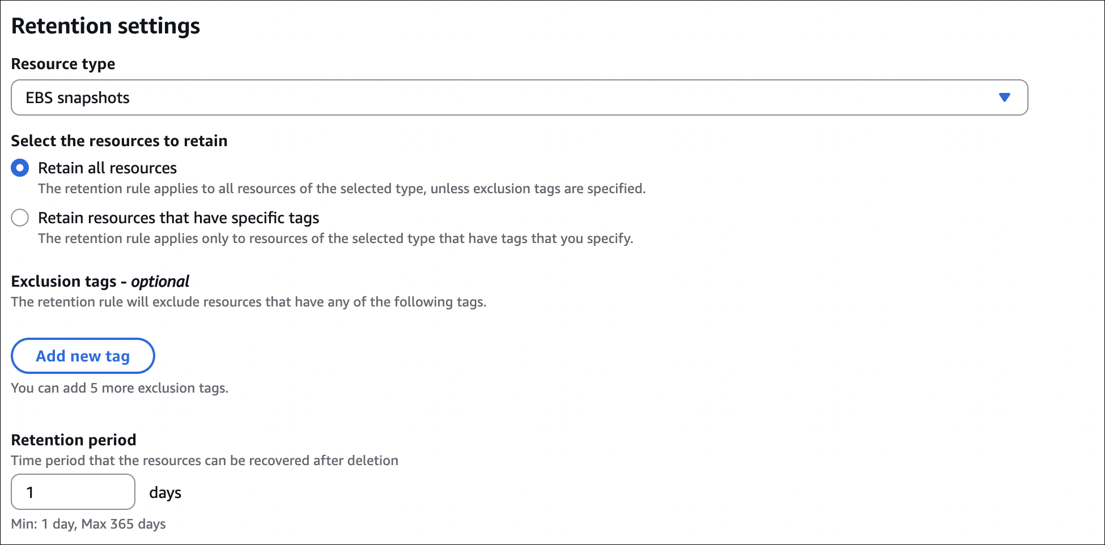Select the Retain all resources radio button
1105x545 pixels.
(20, 168)
